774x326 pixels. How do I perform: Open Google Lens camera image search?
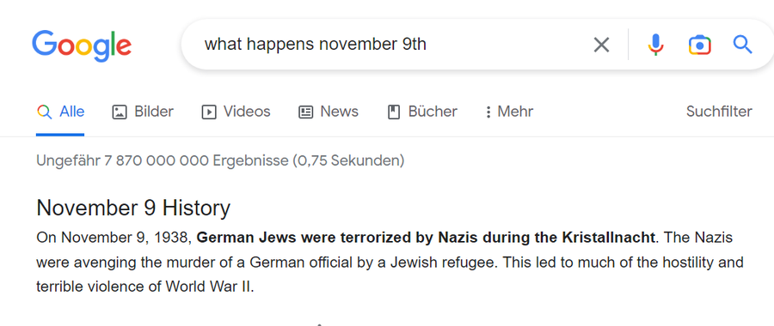(699, 45)
